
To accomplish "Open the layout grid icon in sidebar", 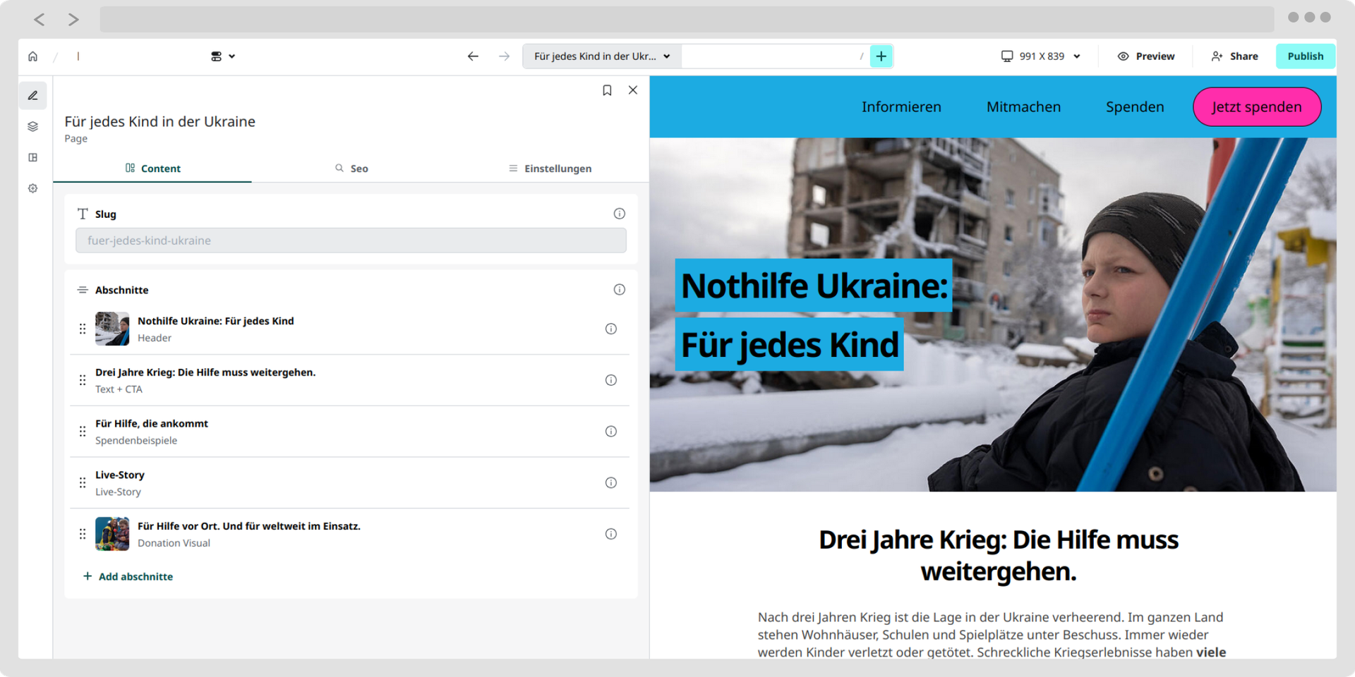I will click(x=33, y=158).
